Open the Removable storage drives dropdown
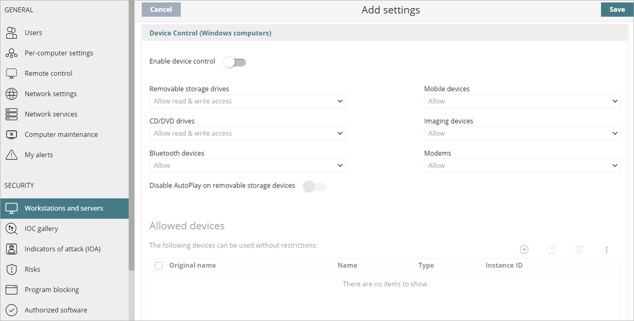Viewport: 634px width, 321px height. click(x=247, y=101)
